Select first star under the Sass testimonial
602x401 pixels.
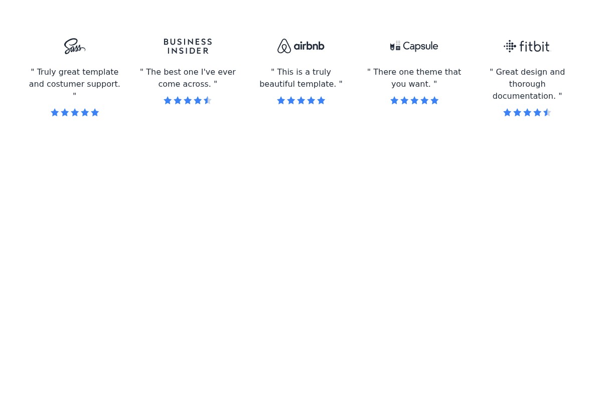click(55, 113)
